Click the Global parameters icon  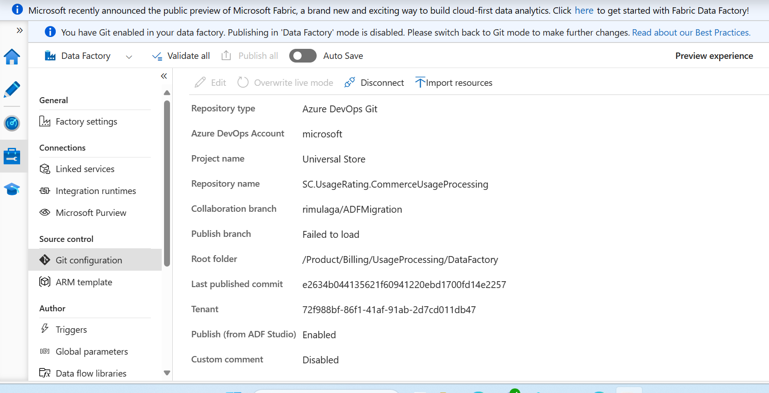45,351
